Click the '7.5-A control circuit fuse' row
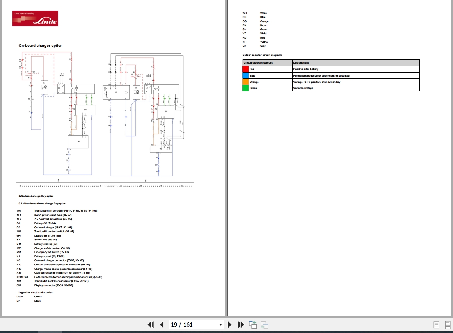The image size is (453, 333). click(44, 219)
